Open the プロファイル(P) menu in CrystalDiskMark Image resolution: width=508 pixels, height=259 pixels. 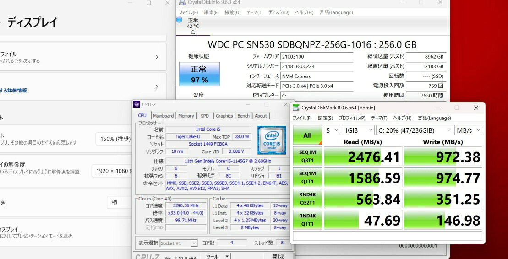pos(352,118)
